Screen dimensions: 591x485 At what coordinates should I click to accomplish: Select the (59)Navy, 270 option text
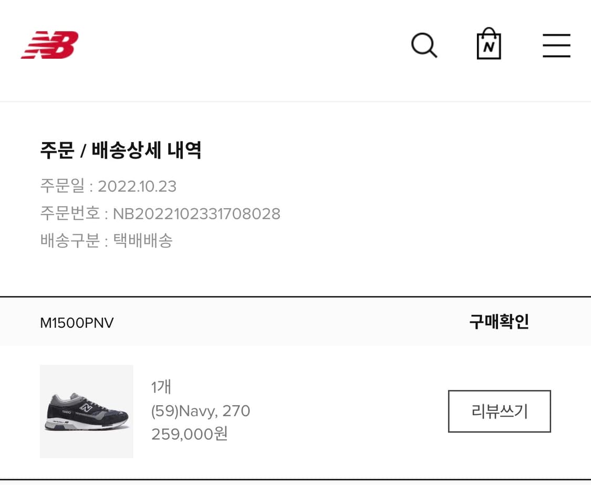[x=200, y=411]
